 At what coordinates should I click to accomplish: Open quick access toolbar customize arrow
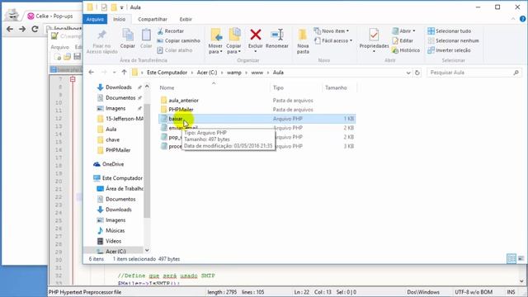click(122, 7)
